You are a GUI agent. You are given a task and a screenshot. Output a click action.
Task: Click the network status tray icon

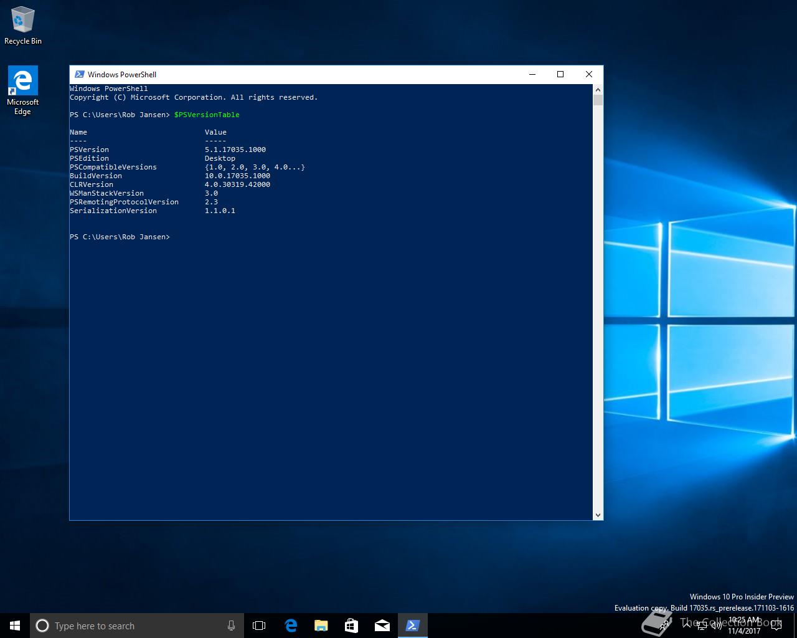[x=702, y=626]
